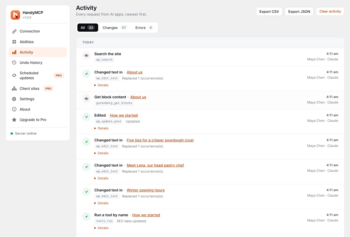Viewport: 350px width, 237px height.
Task: Click the Upgrade to Pro star icon
Action: [14, 120]
